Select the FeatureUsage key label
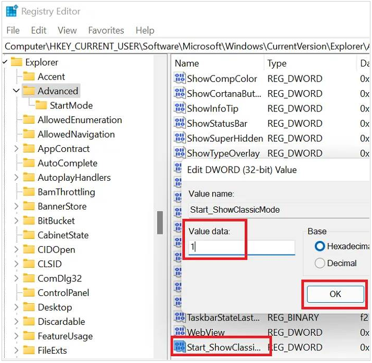372x363 pixels. (65, 336)
